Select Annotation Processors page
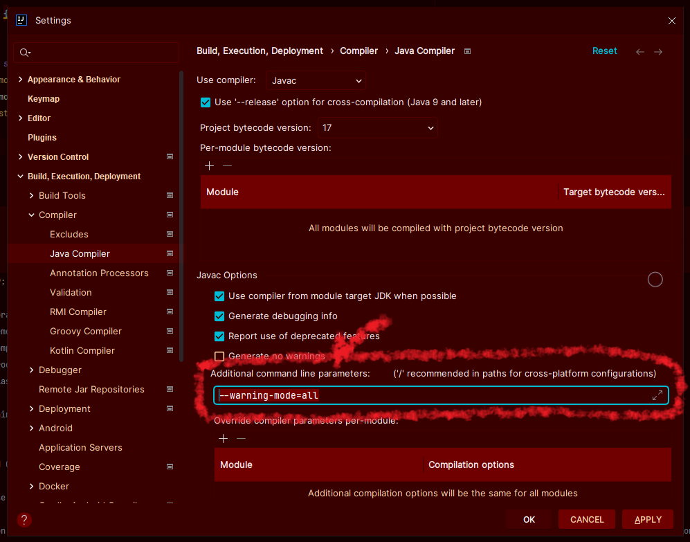Screen dimensions: 690x542 pos(99,273)
